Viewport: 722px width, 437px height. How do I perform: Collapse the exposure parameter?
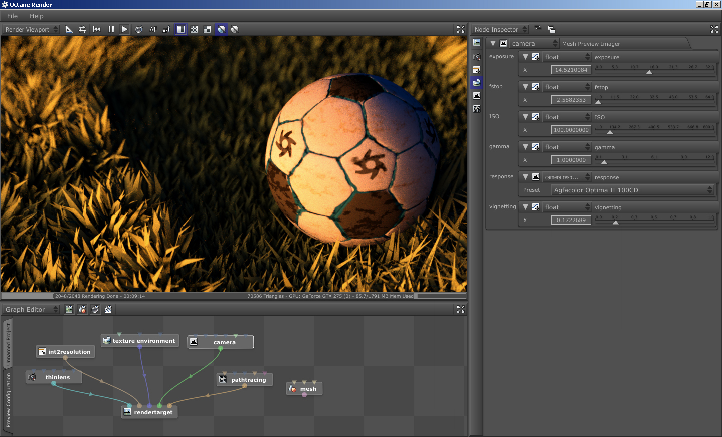[x=525, y=57]
